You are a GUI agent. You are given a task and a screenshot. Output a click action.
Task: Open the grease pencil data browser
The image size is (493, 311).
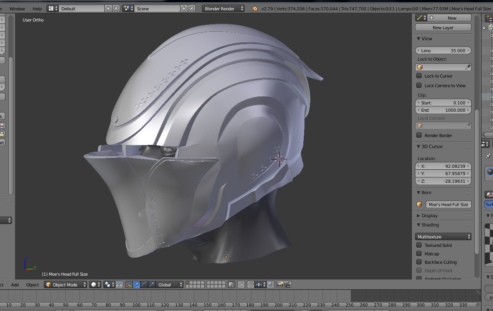(421, 18)
